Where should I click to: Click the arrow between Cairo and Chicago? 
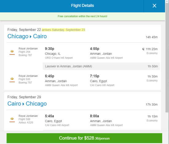[x=23, y=104]
